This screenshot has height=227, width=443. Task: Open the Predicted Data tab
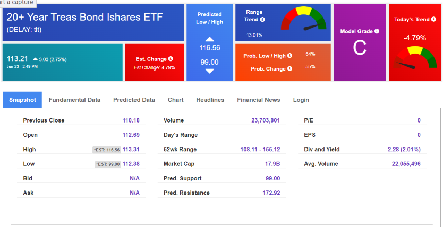pos(134,100)
